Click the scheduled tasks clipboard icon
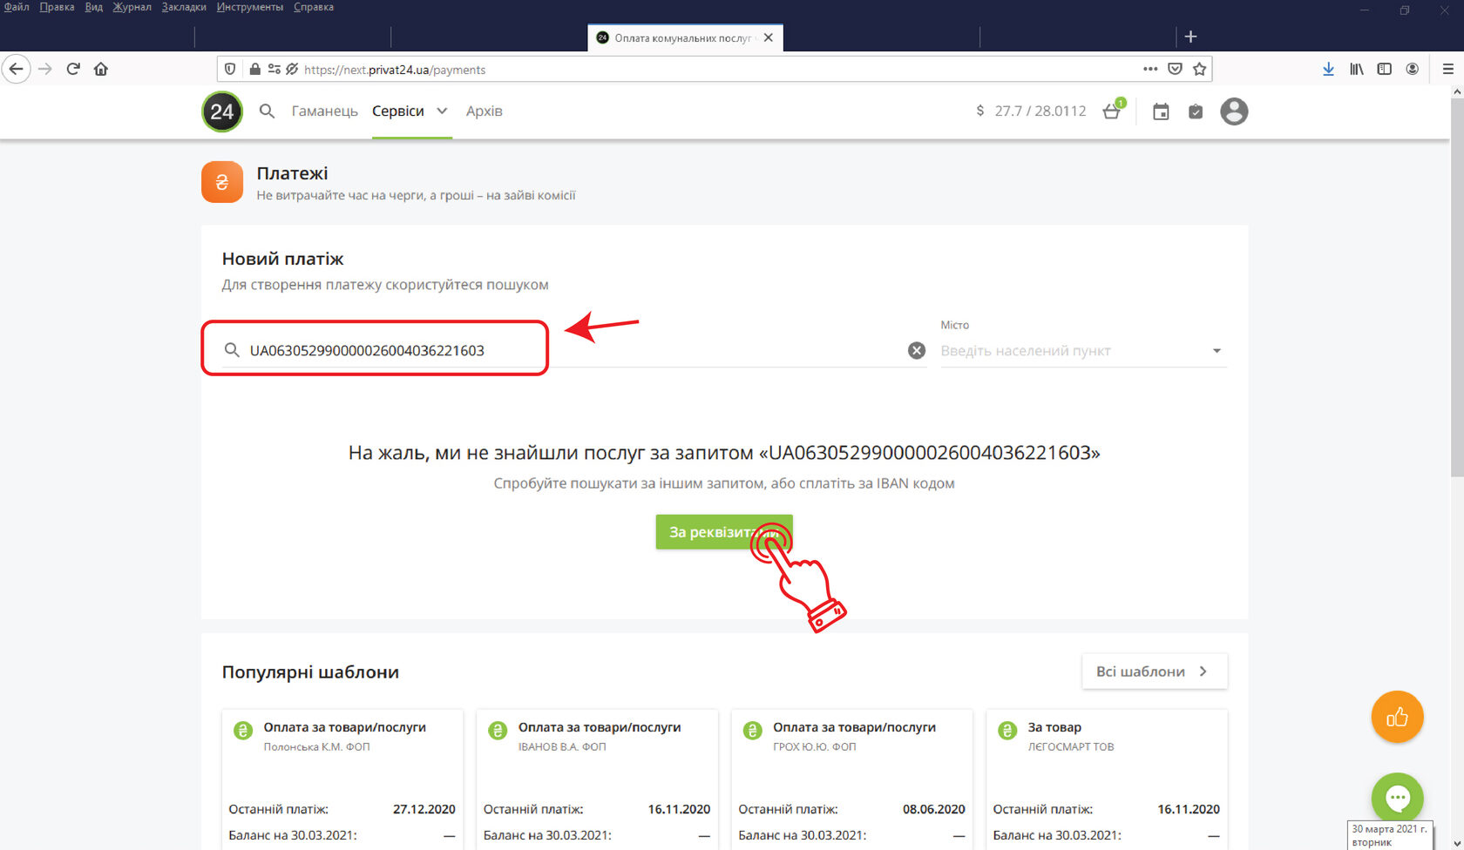The width and height of the screenshot is (1464, 850). point(1196,111)
